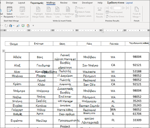Click the Insert Merge Field icon
This screenshot has width=150, height=128.
coord(68,9)
